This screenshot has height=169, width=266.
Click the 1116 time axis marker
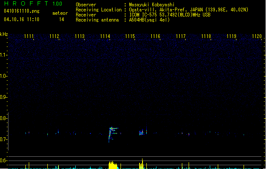[x=155, y=36]
